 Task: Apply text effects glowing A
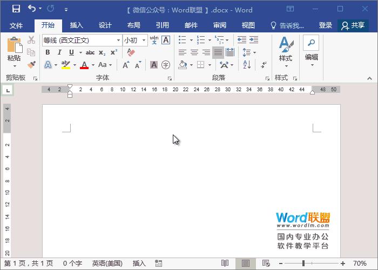48,65
